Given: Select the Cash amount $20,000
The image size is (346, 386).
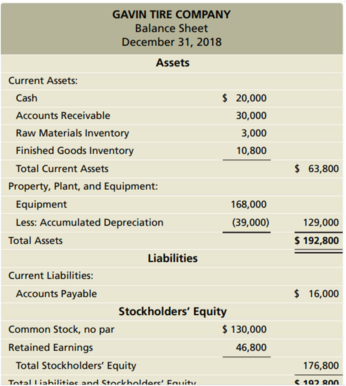Looking at the screenshot, I should click(244, 98).
